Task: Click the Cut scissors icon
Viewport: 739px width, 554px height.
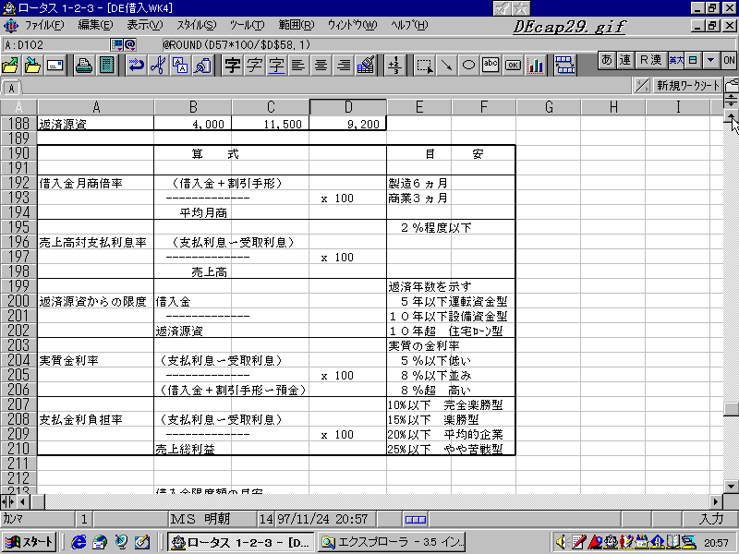Action: point(157,65)
